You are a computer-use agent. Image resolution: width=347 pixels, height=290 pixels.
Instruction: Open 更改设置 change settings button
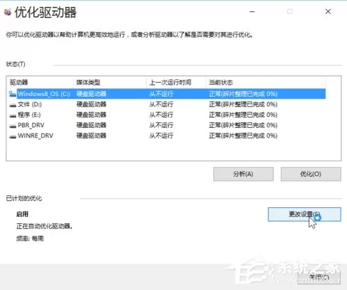pos(305,214)
